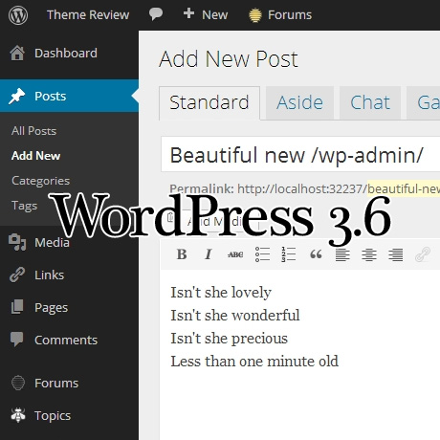Open Topics in the sidebar
This screenshot has height=440, width=440.
tap(53, 416)
